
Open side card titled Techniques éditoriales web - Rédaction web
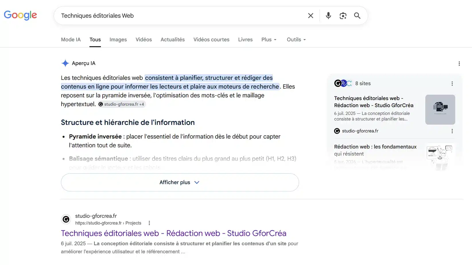374,102
